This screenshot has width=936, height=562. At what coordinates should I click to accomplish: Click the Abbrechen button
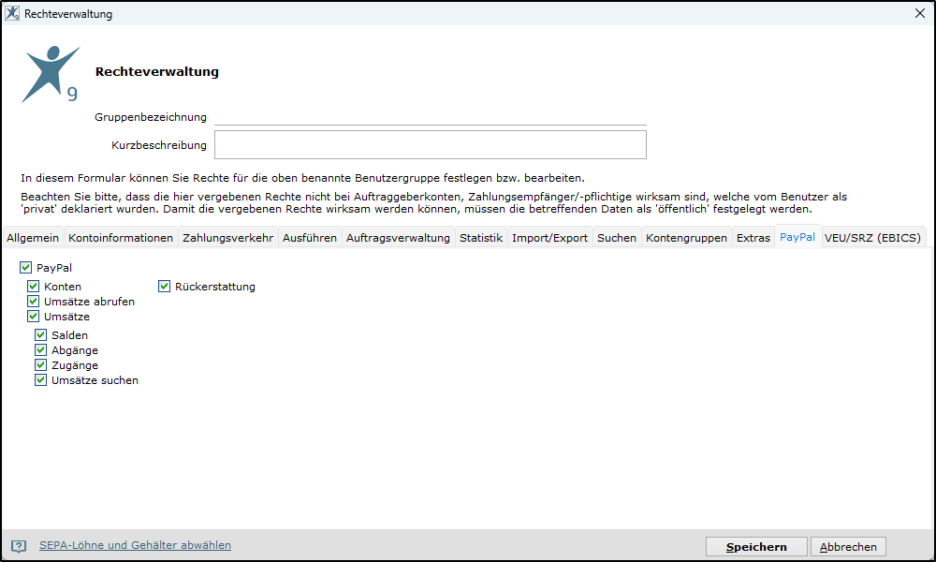point(848,546)
